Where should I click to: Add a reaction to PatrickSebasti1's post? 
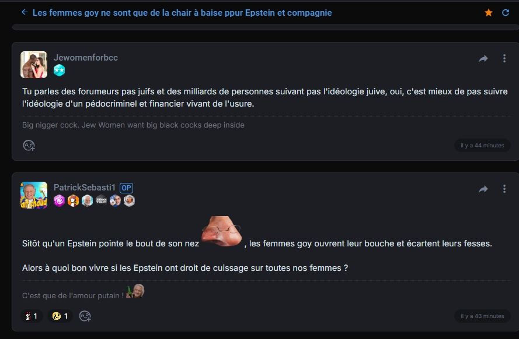point(85,316)
